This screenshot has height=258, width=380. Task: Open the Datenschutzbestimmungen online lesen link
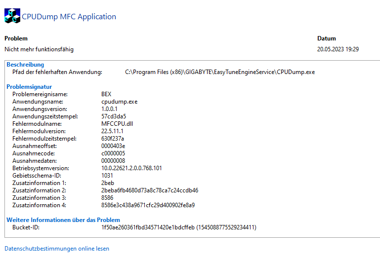tap(57, 249)
